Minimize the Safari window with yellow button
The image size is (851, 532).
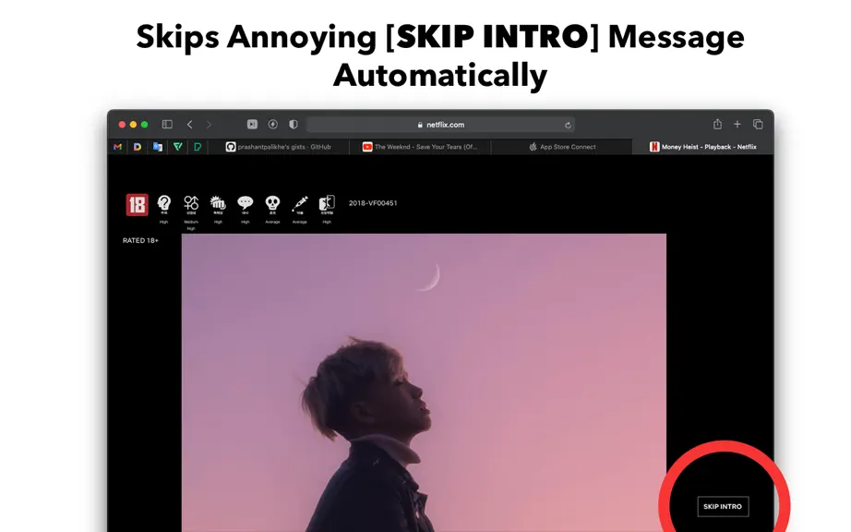[x=133, y=125]
